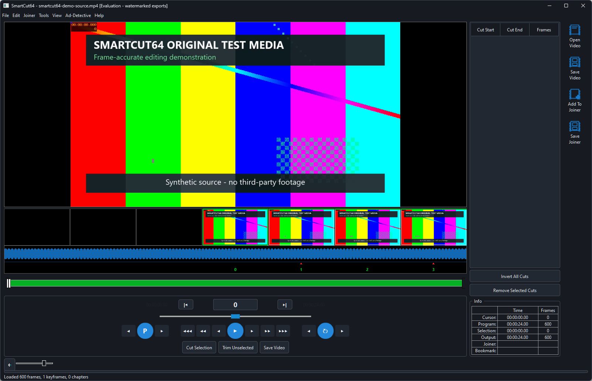Click the Cursor time value 00:00:00.00

(517, 317)
